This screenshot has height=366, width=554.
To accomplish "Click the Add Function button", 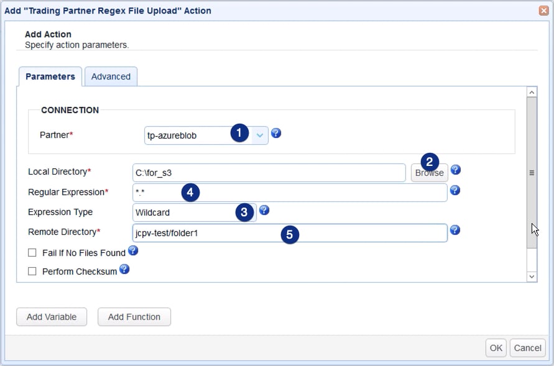I will [134, 317].
